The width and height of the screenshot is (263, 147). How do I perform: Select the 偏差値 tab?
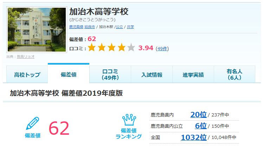pos(69,74)
